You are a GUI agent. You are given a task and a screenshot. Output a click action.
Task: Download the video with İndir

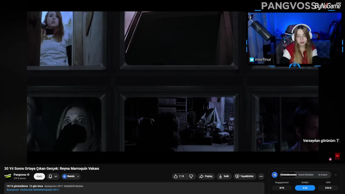(224, 176)
